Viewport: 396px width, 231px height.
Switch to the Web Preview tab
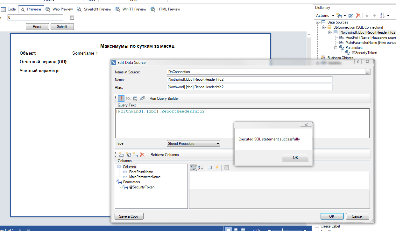tap(59, 9)
